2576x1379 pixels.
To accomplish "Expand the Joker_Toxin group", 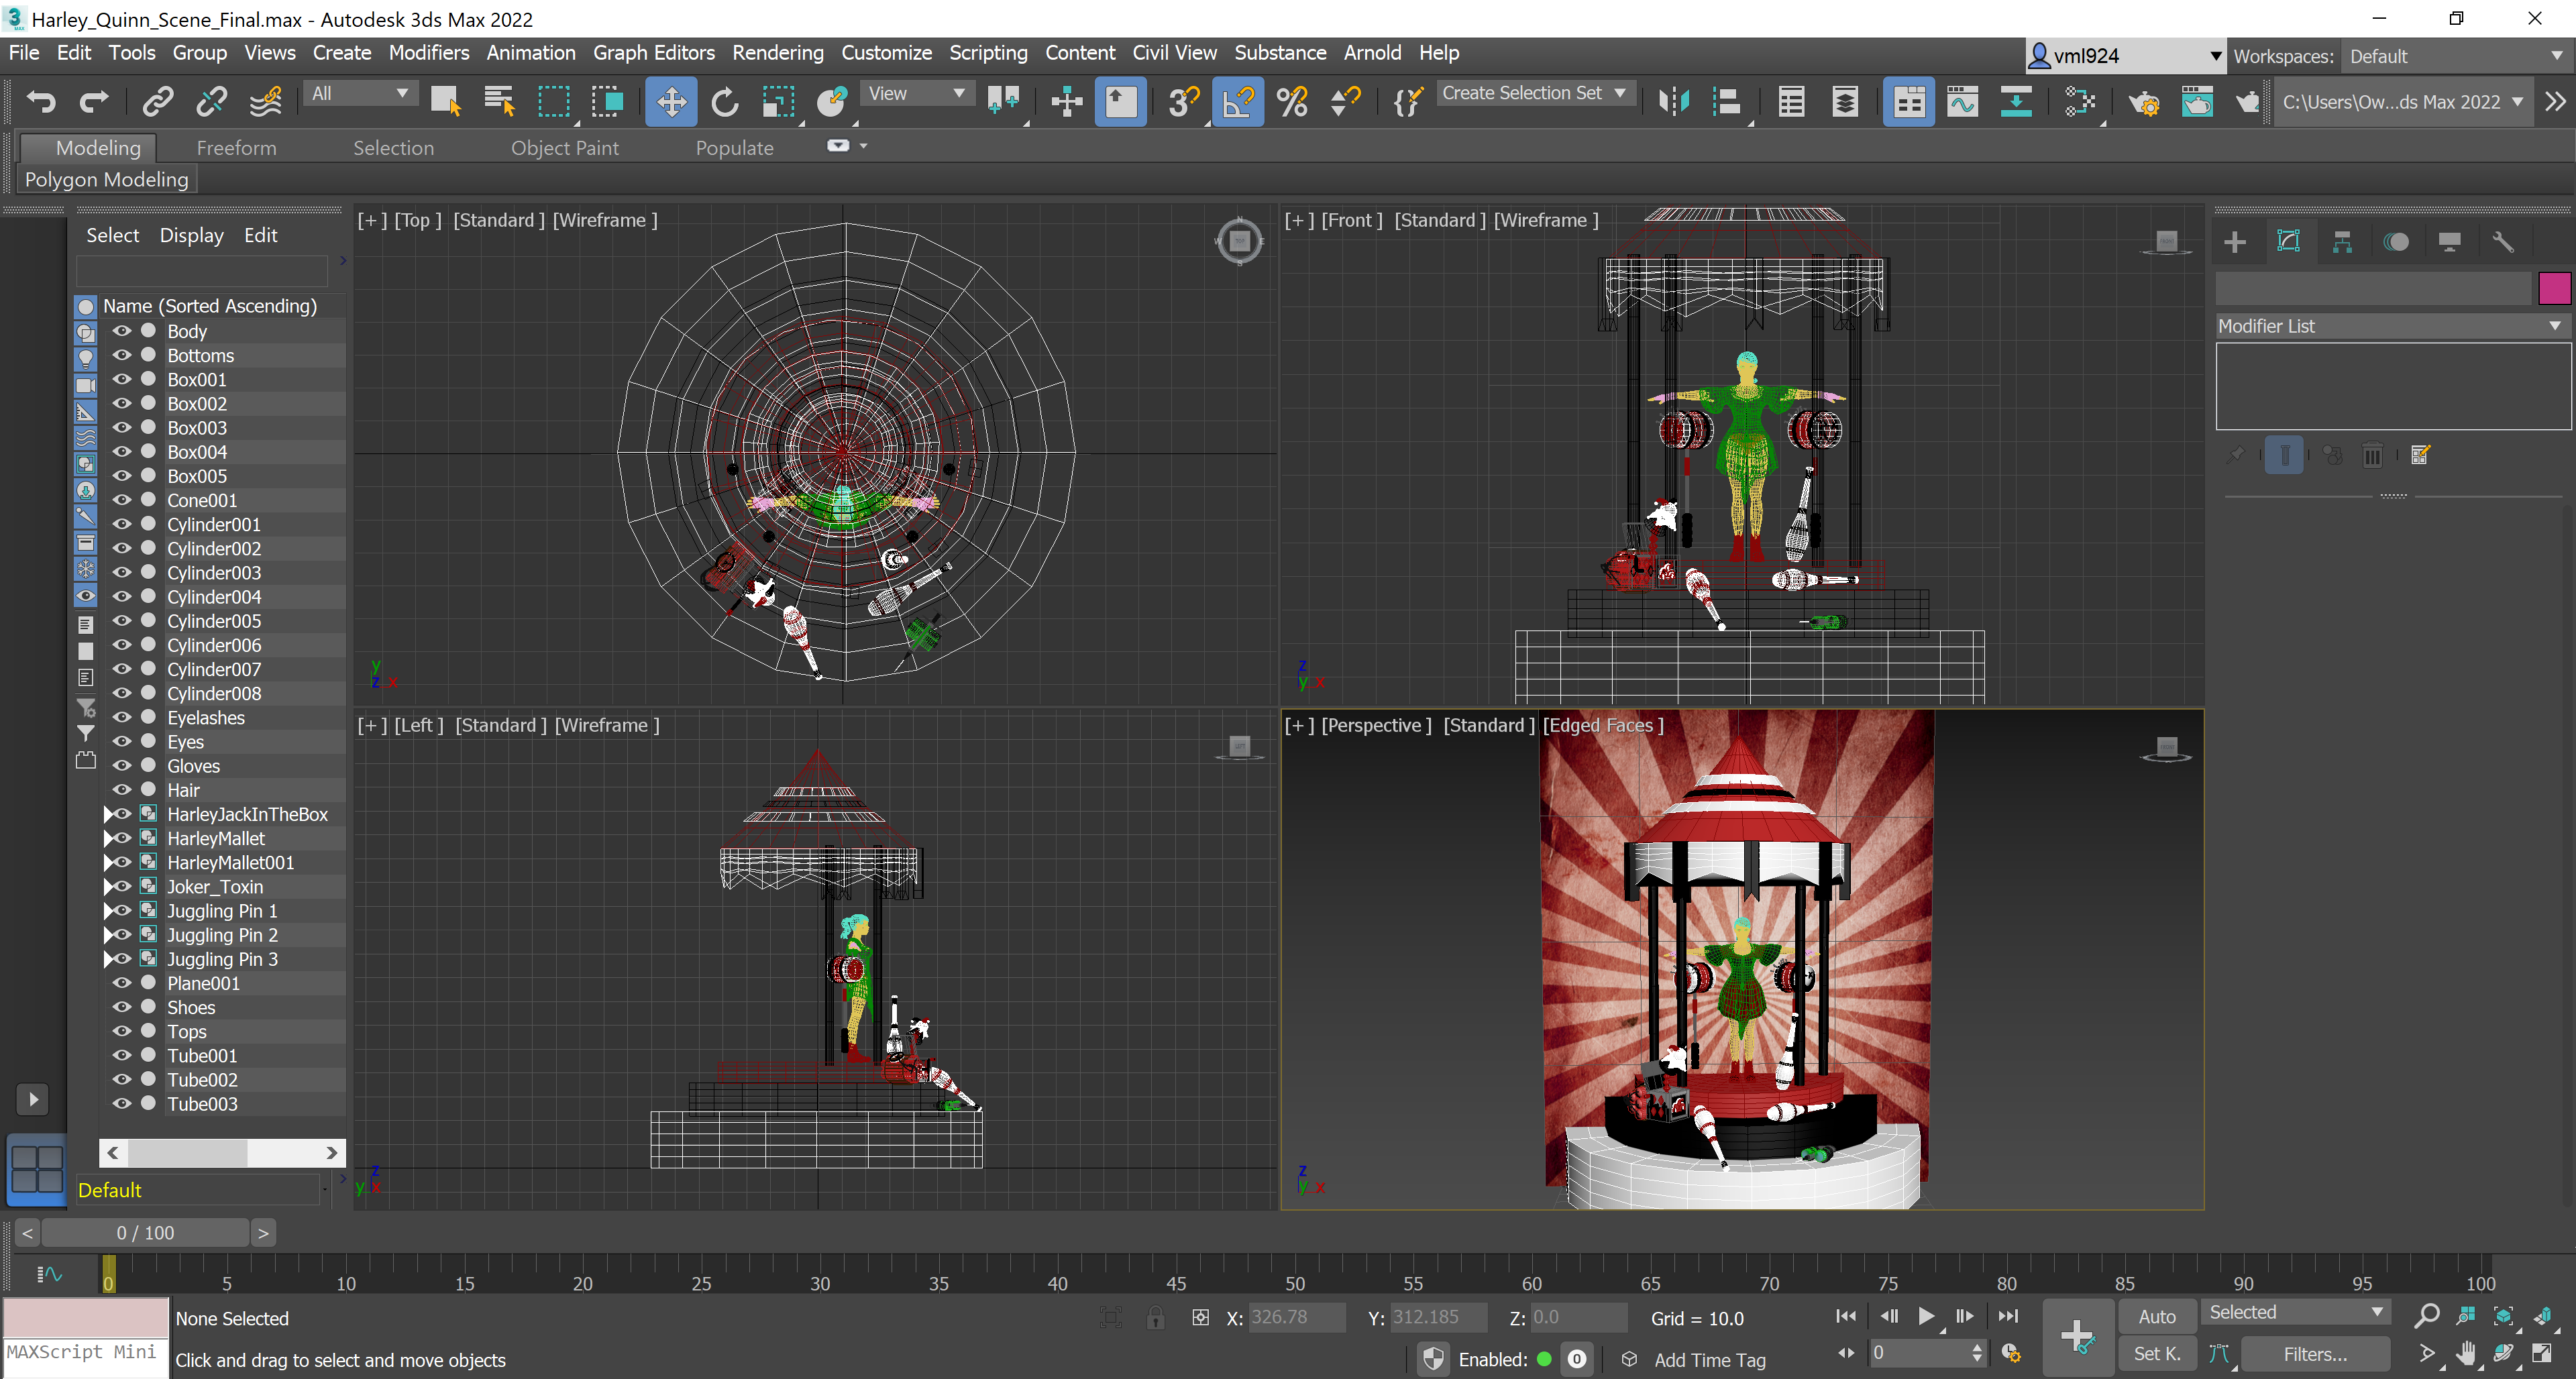I will [x=108, y=886].
